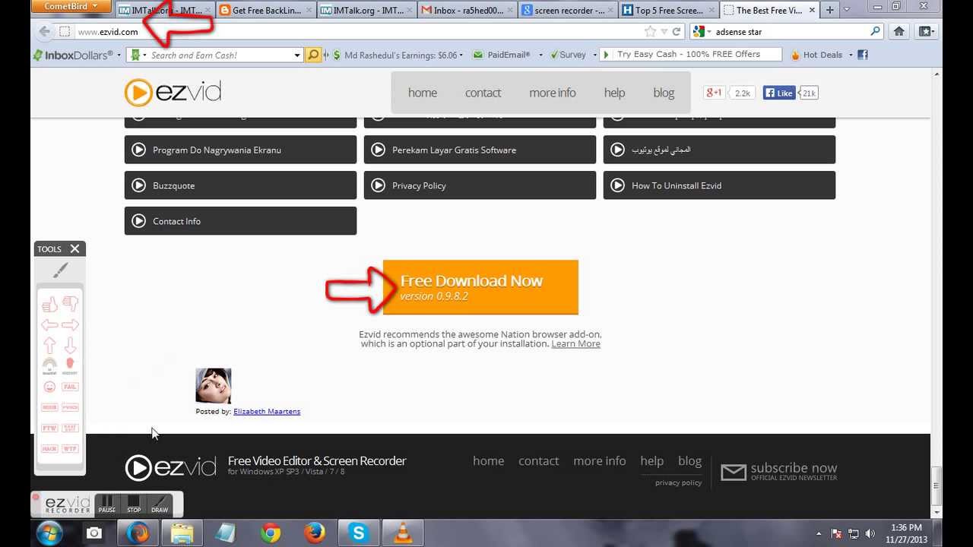Image resolution: width=973 pixels, height=547 pixels.
Task: Open the Search and Earn Cash dropdown arrow
Action: pyautogui.click(x=297, y=55)
